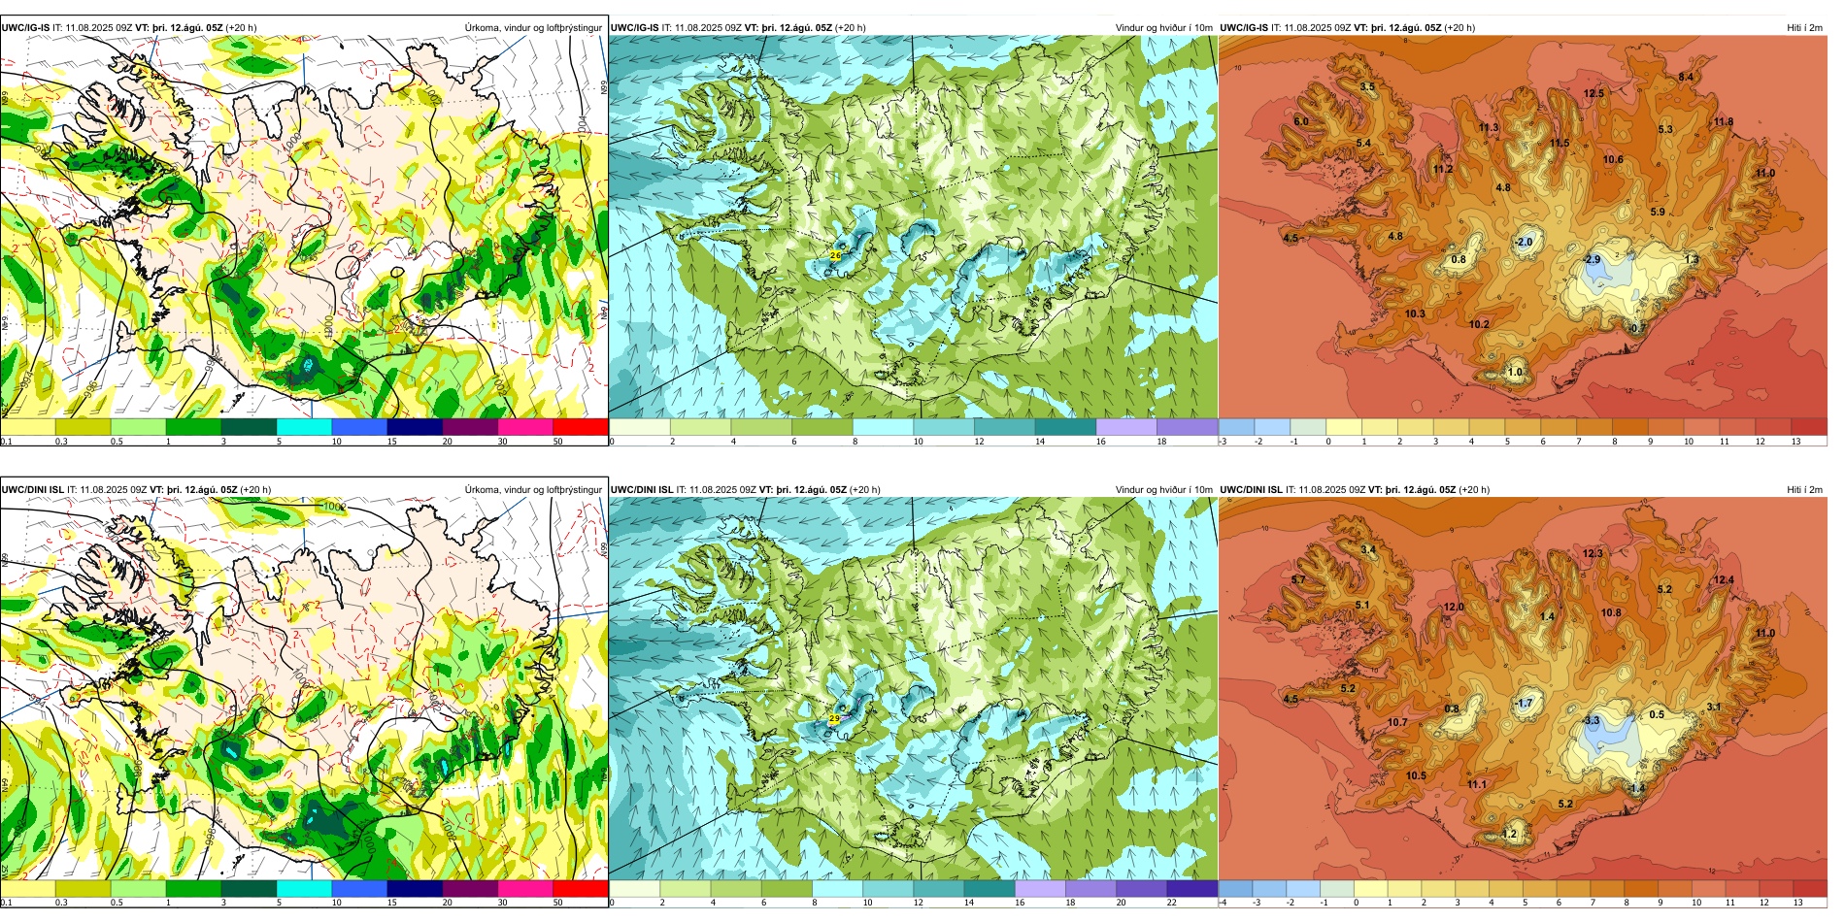
Task: Click the pink 30 mm swatch in DINI precipitation legend
Action: (525, 888)
